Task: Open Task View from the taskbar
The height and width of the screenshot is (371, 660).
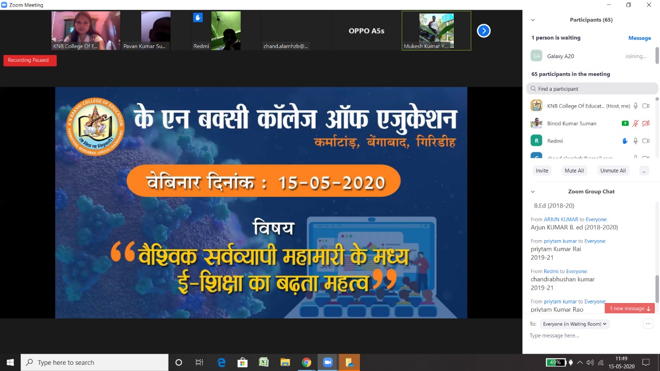Action: pos(200,362)
